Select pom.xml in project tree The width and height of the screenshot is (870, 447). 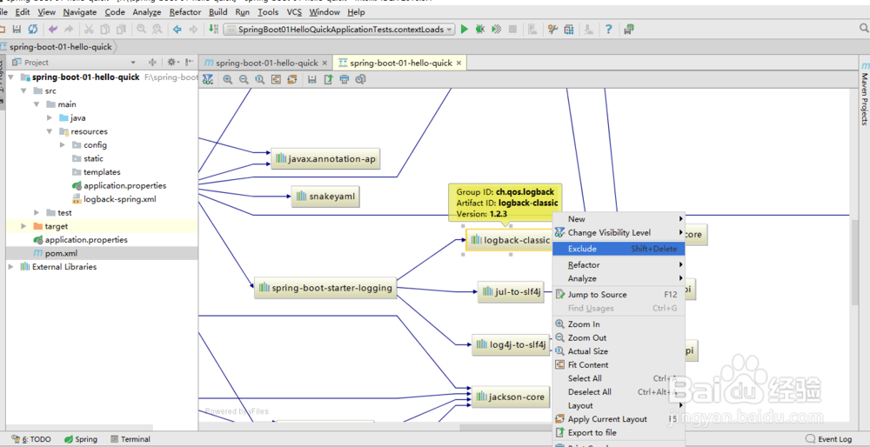tap(61, 253)
